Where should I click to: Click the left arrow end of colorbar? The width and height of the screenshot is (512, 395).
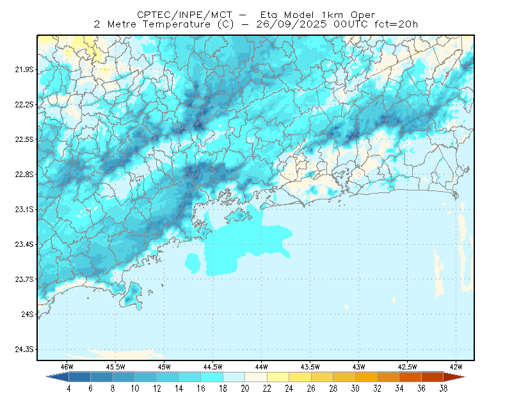click(x=58, y=377)
